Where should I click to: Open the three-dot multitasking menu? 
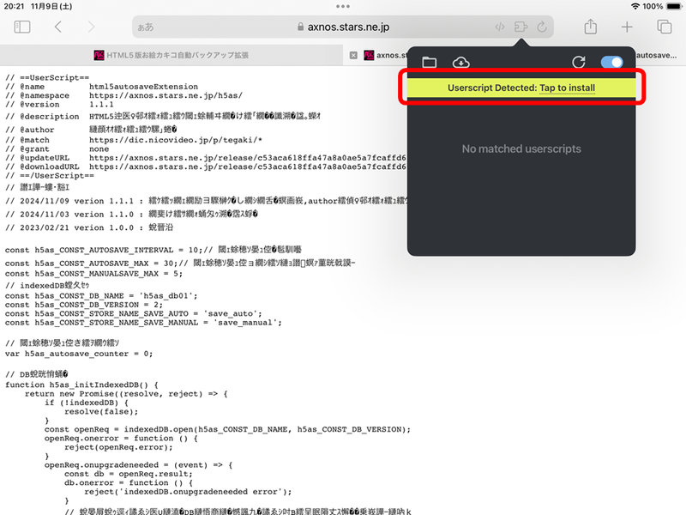pos(343,6)
